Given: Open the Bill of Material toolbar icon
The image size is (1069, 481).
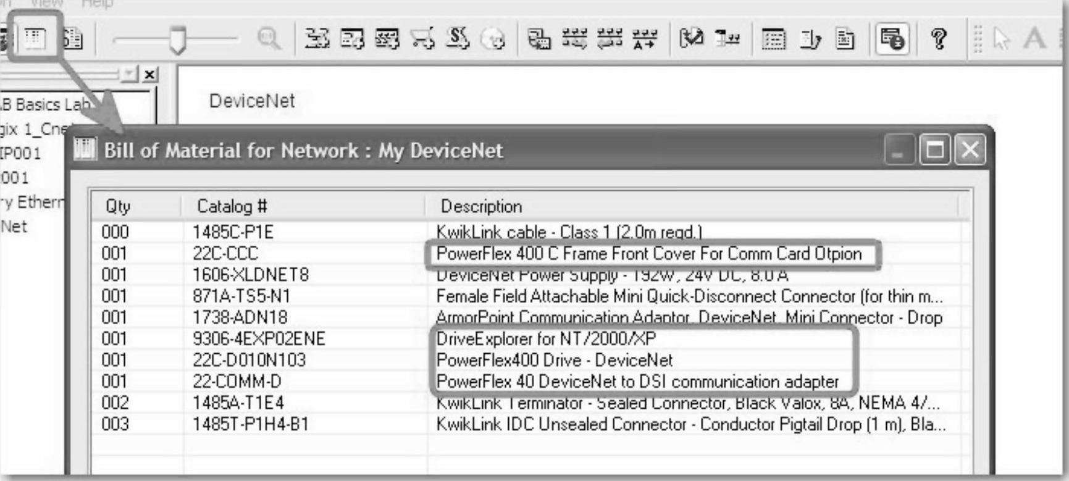Looking at the screenshot, I should tap(35, 38).
